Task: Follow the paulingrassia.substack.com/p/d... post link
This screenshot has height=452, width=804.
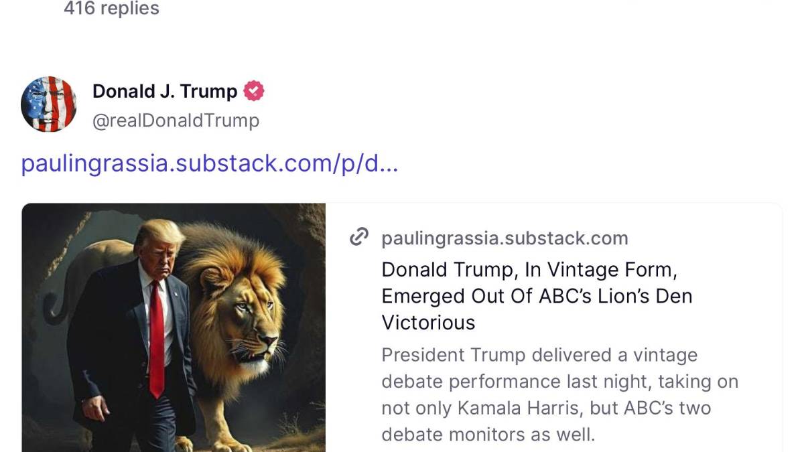Action: [x=210, y=163]
